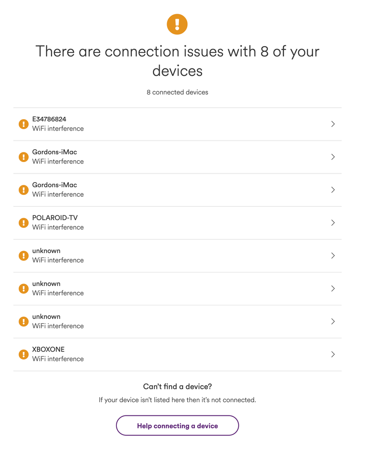Click the WiFi interference text under E34786824
The height and width of the screenshot is (456, 367).
(58, 129)
